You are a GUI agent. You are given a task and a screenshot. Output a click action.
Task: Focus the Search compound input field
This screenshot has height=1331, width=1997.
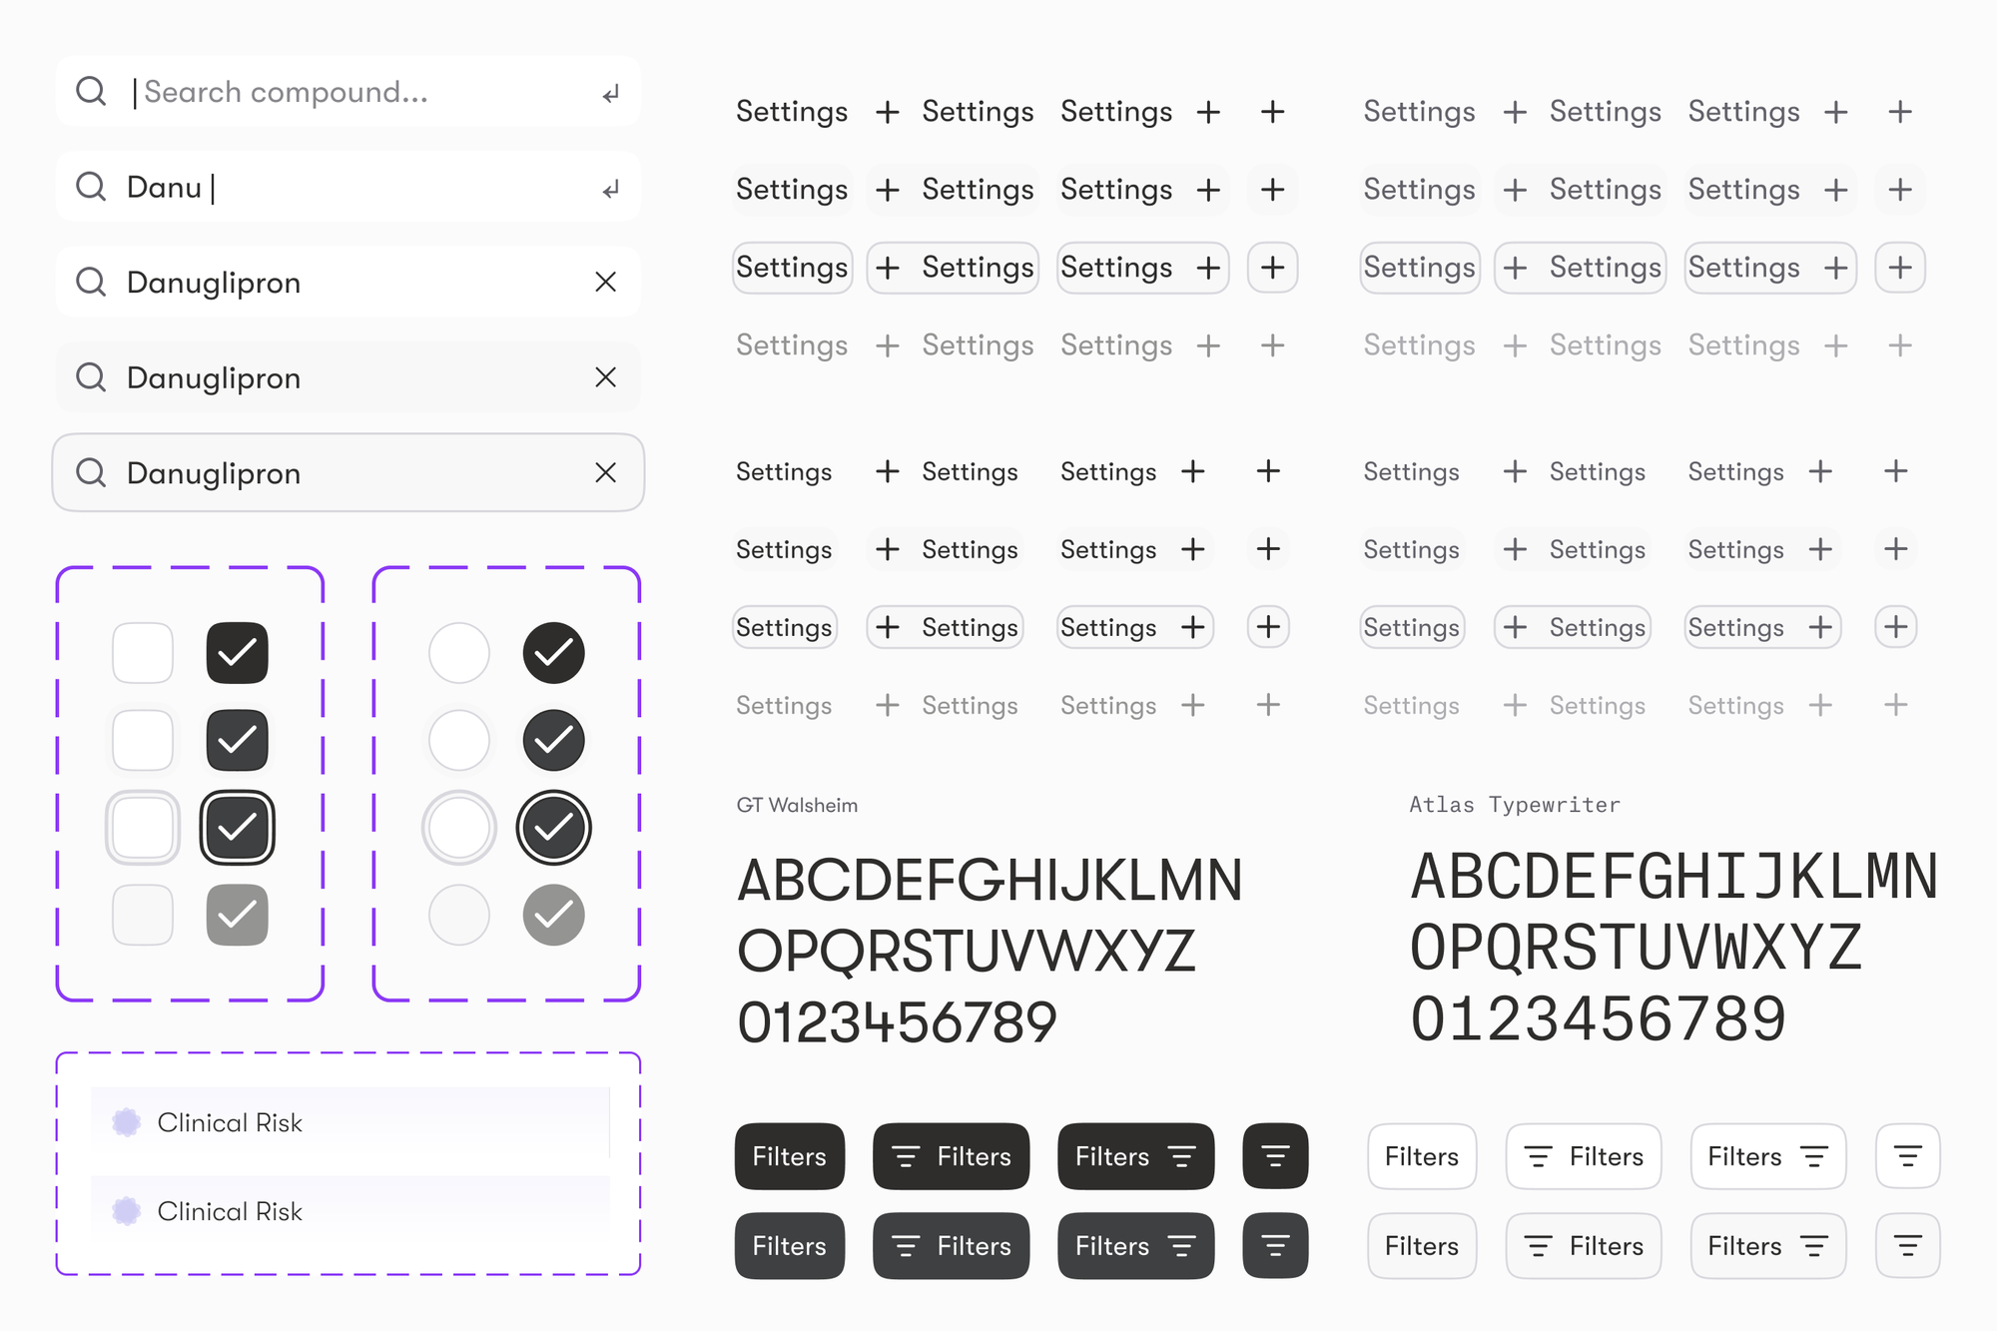point(348,92)
